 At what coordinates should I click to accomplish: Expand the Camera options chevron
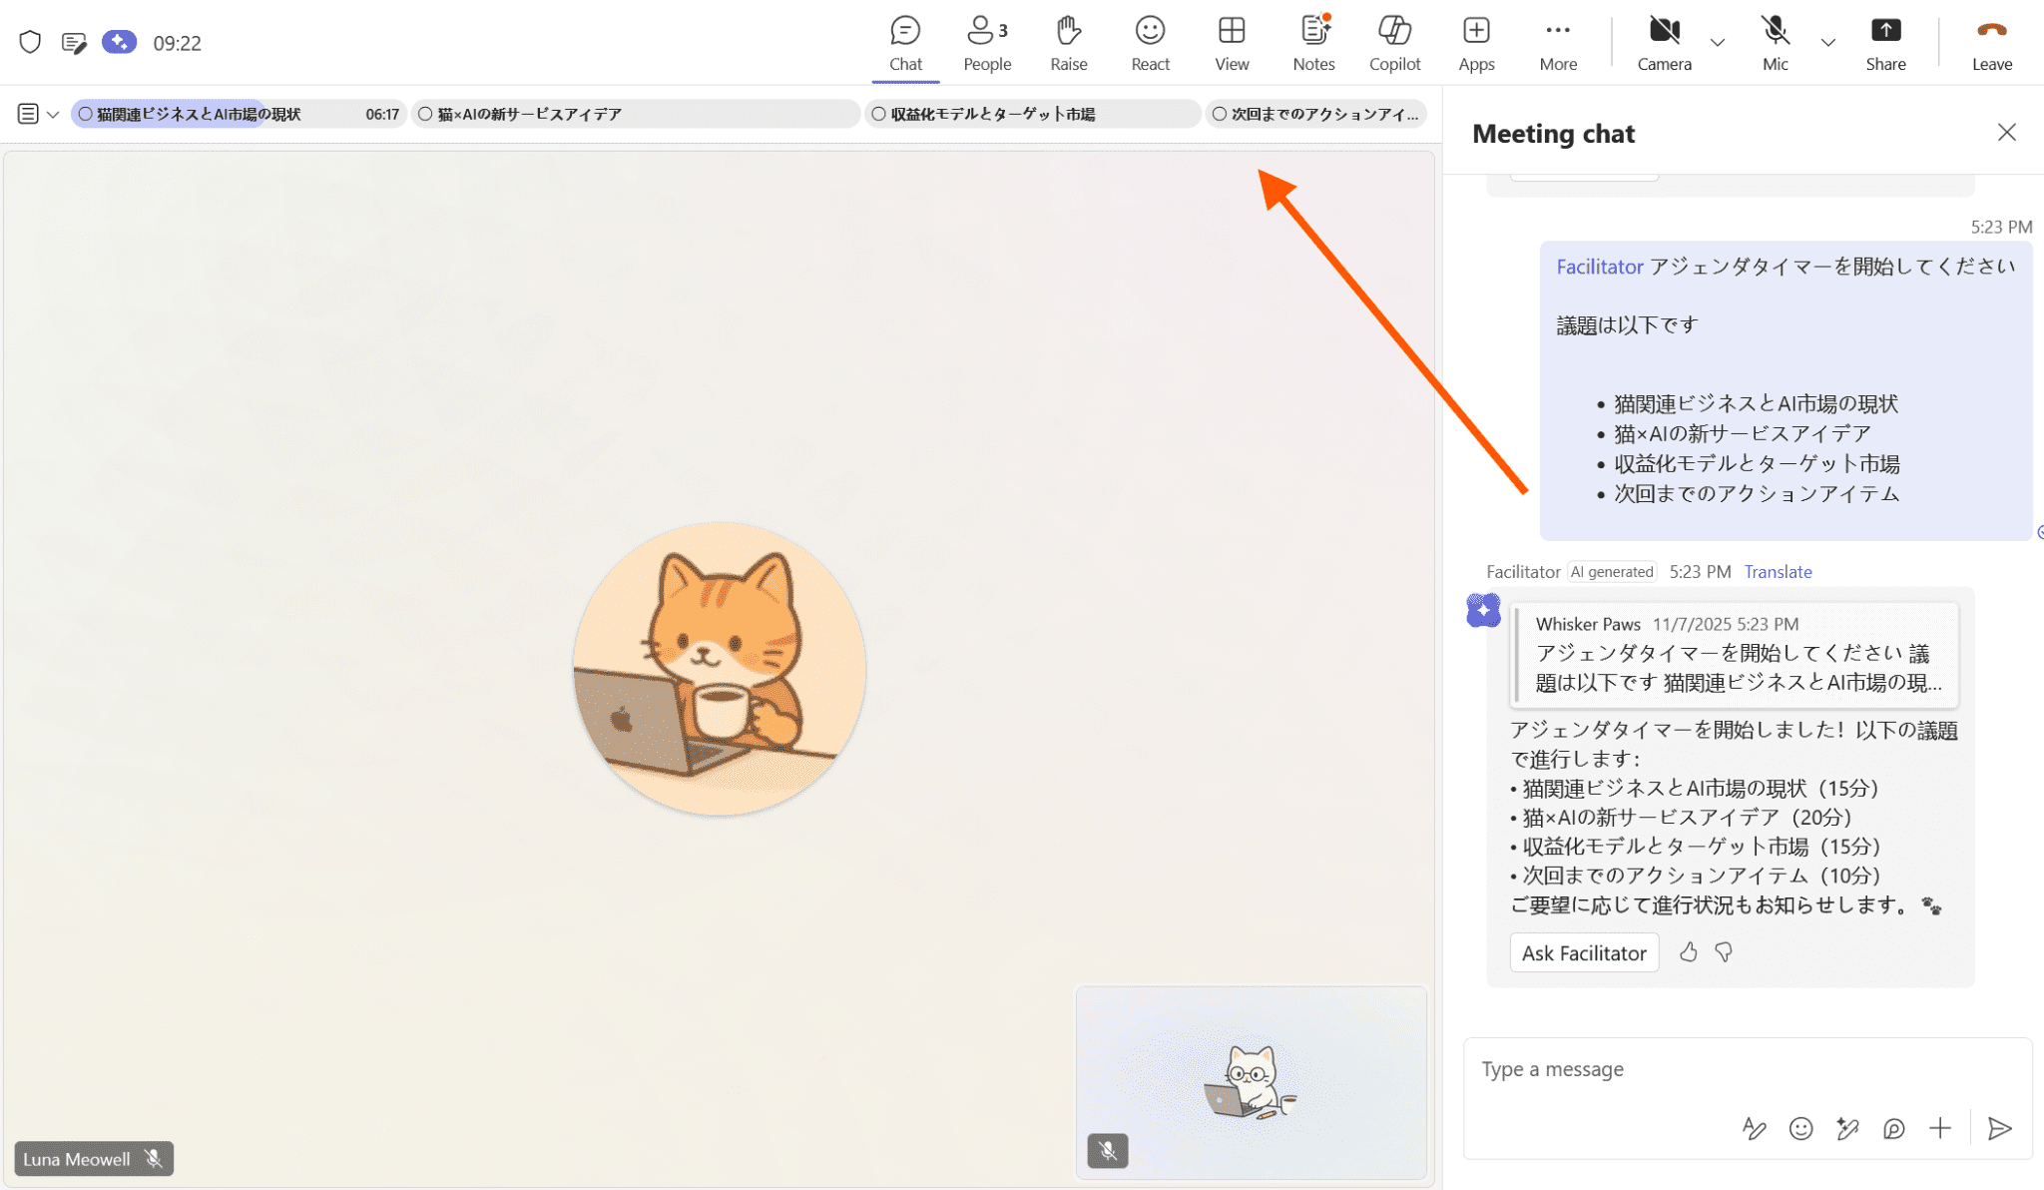point(1718,43)
